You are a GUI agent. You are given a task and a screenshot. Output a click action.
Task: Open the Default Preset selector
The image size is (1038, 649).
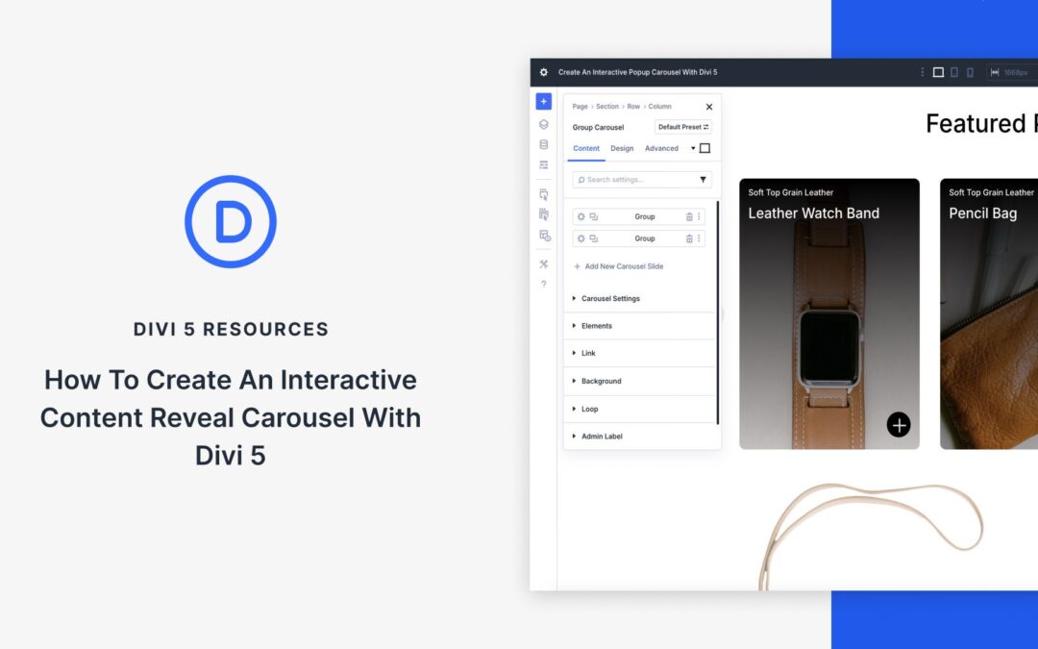tap(681, 127)
